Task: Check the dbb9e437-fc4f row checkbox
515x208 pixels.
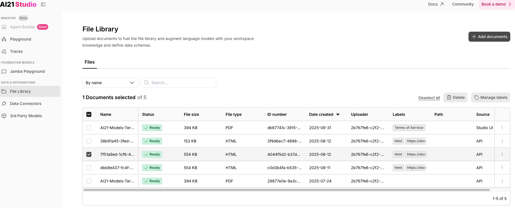Action: pos(89,168)
